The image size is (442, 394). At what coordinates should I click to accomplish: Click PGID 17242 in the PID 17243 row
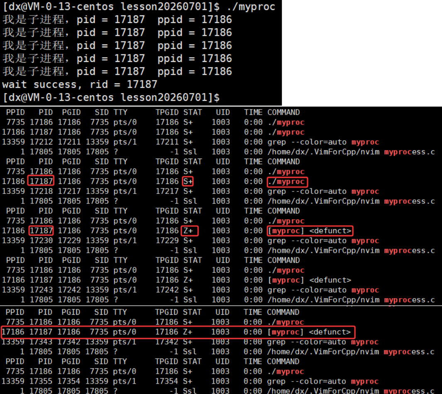tap(69, 290)
